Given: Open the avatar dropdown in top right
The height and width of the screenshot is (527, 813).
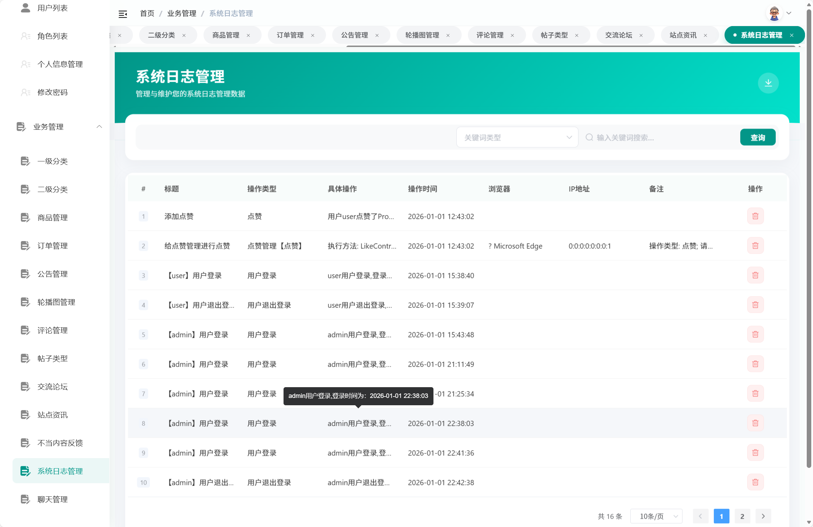Looking at the screenshot, I should click(779, 13).
